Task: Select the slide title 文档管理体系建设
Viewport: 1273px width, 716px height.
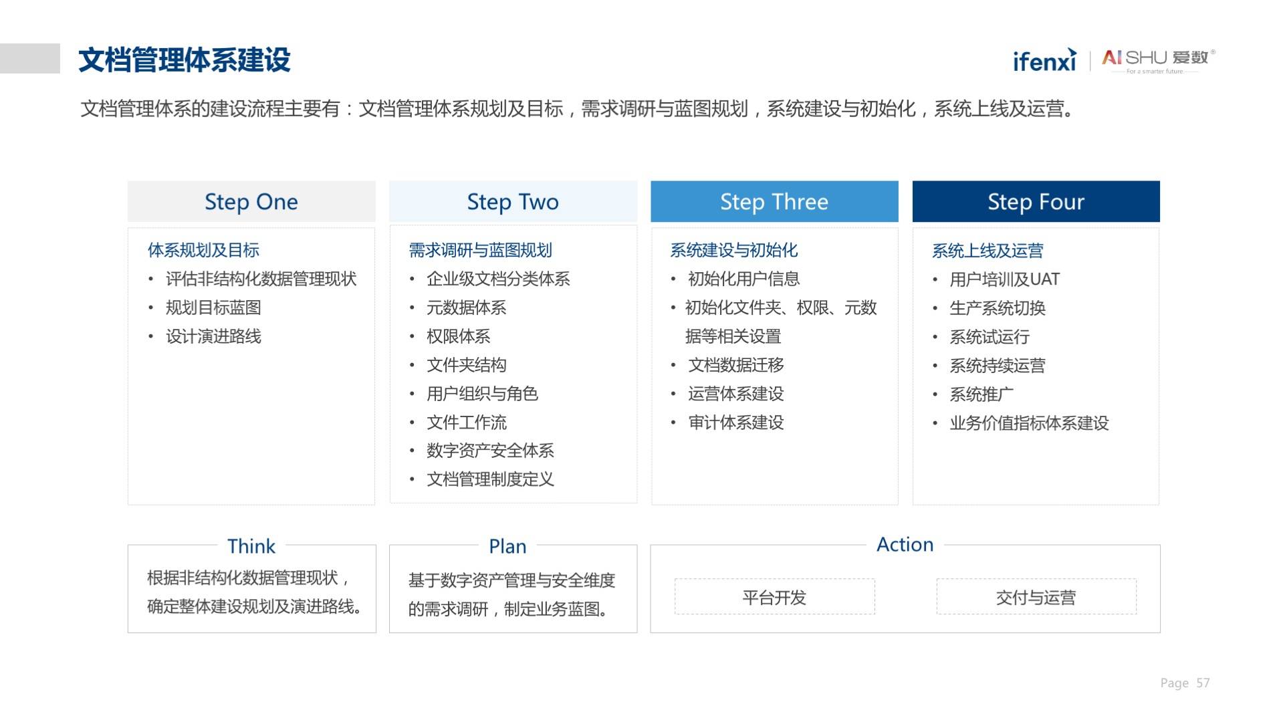Action: (185, 60)
